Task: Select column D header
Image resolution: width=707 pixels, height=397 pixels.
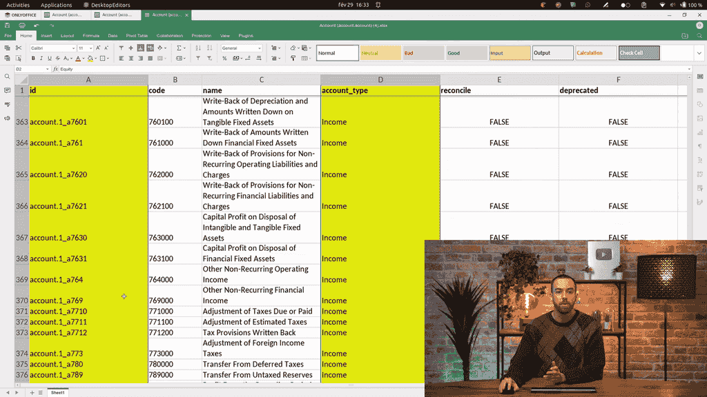Action: tap(380, 80)
